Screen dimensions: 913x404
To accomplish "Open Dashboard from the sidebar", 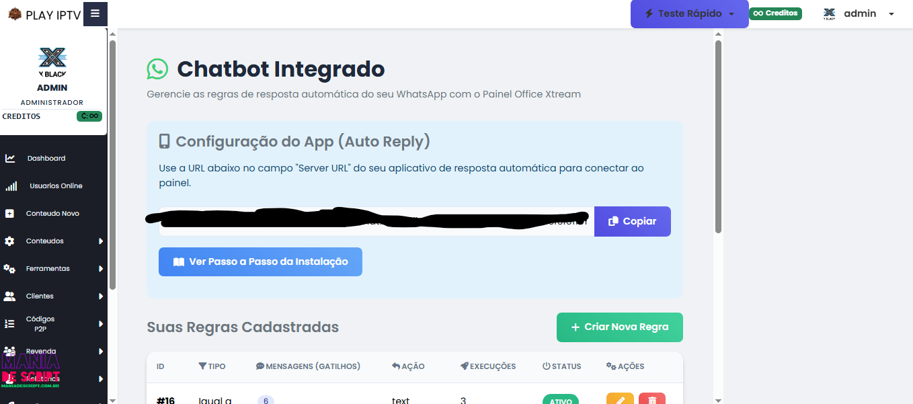I will tap(46, 159).
